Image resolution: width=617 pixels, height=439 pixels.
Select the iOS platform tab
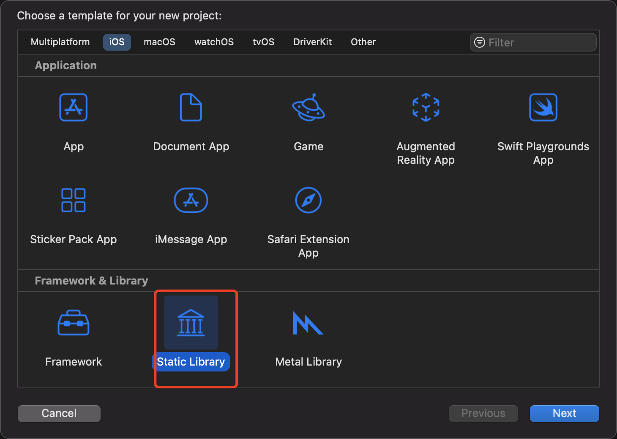117,42
